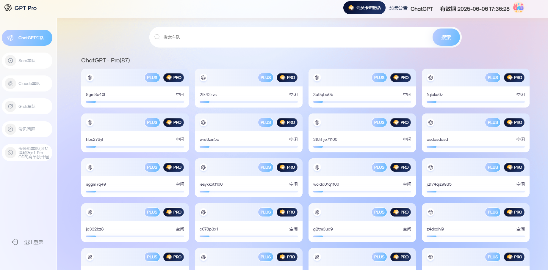Open the 2fk42zvs team card
This screenshot has width=548, height=270.
pos(249,88)
